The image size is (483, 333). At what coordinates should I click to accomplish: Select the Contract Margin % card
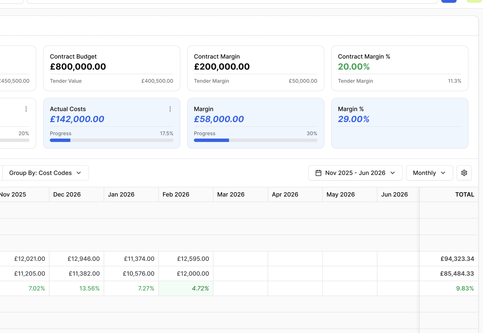[x=400, y=68]
